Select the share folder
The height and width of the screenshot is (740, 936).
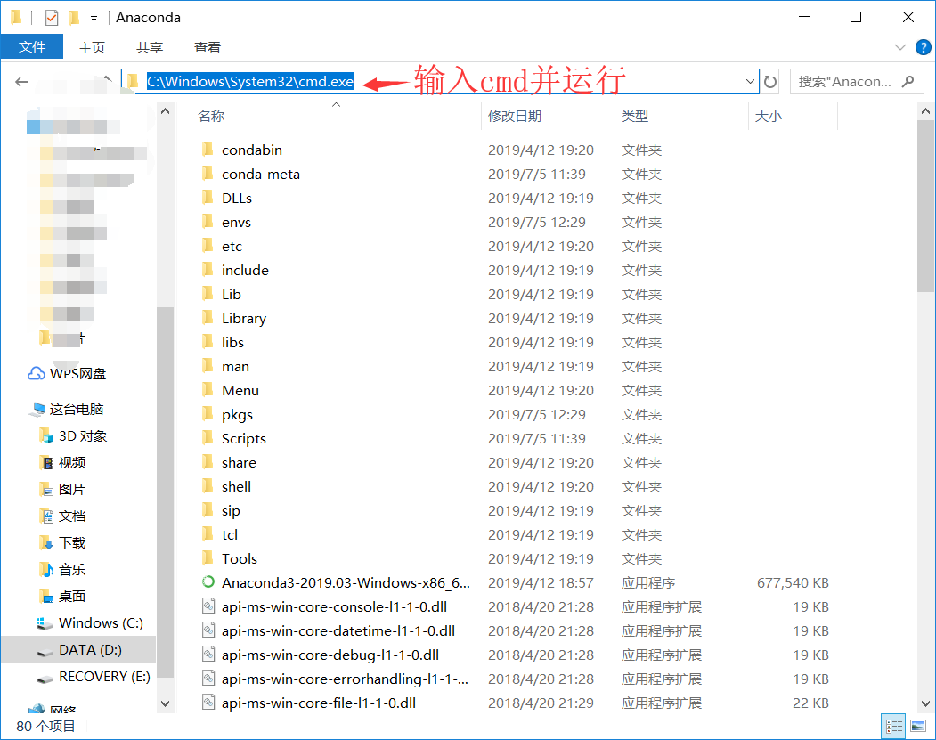coord(239,462)
